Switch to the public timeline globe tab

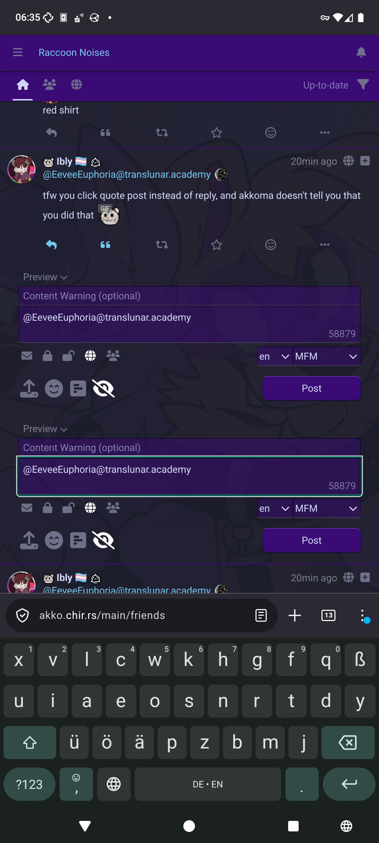click(x=77, y=85)
